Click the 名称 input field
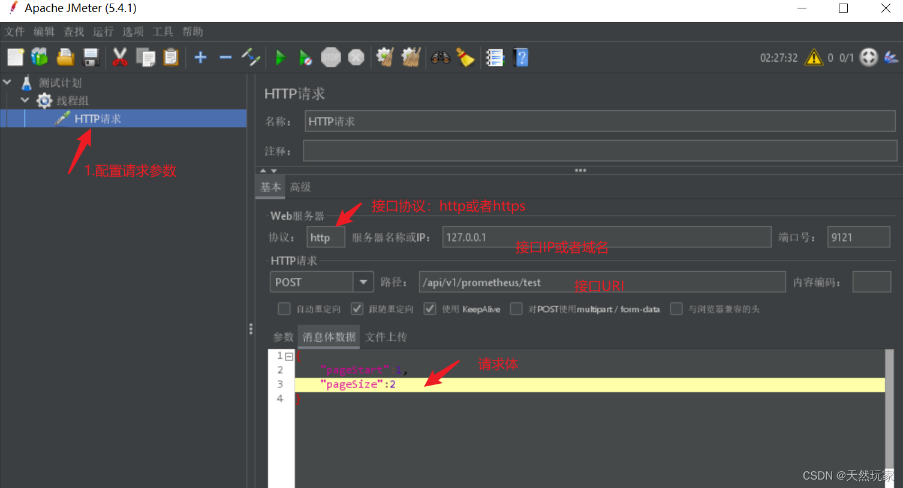Viewport: 903px width, 488px height. click(600, 122)
